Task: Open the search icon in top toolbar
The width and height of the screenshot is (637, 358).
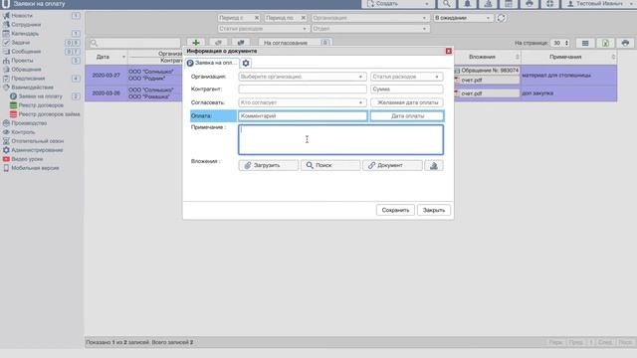Action: (447, 4)
